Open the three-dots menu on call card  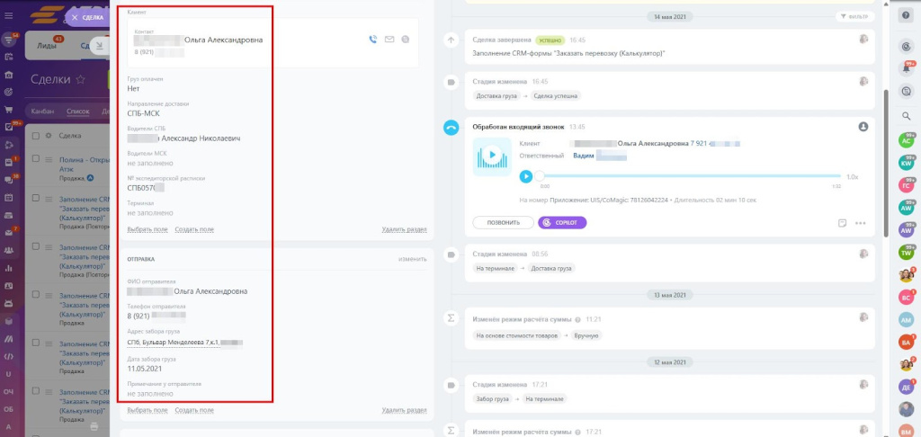[861, 222]
